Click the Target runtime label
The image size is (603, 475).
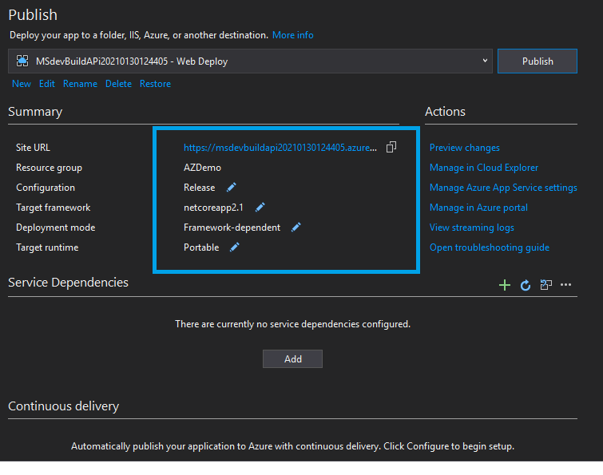click(x=47, y=247)
